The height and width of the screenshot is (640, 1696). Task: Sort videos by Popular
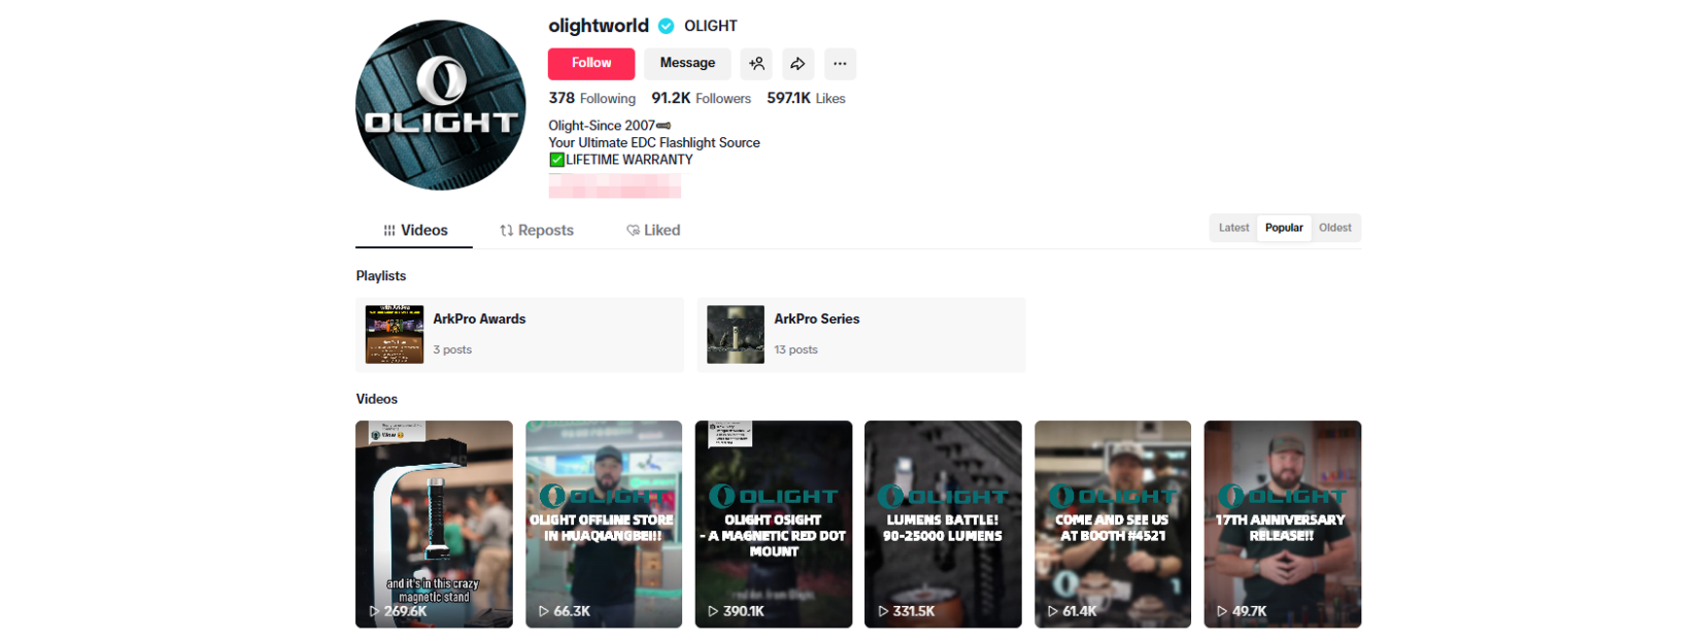(1283, 228)
